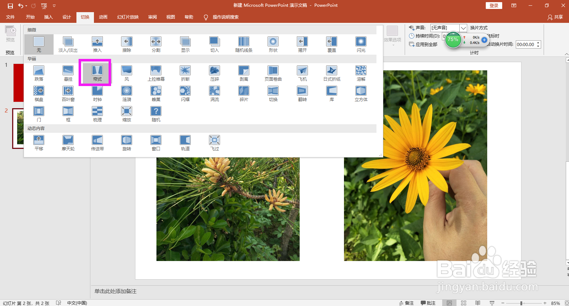Apply the 推入 push transition

(97, 44)
